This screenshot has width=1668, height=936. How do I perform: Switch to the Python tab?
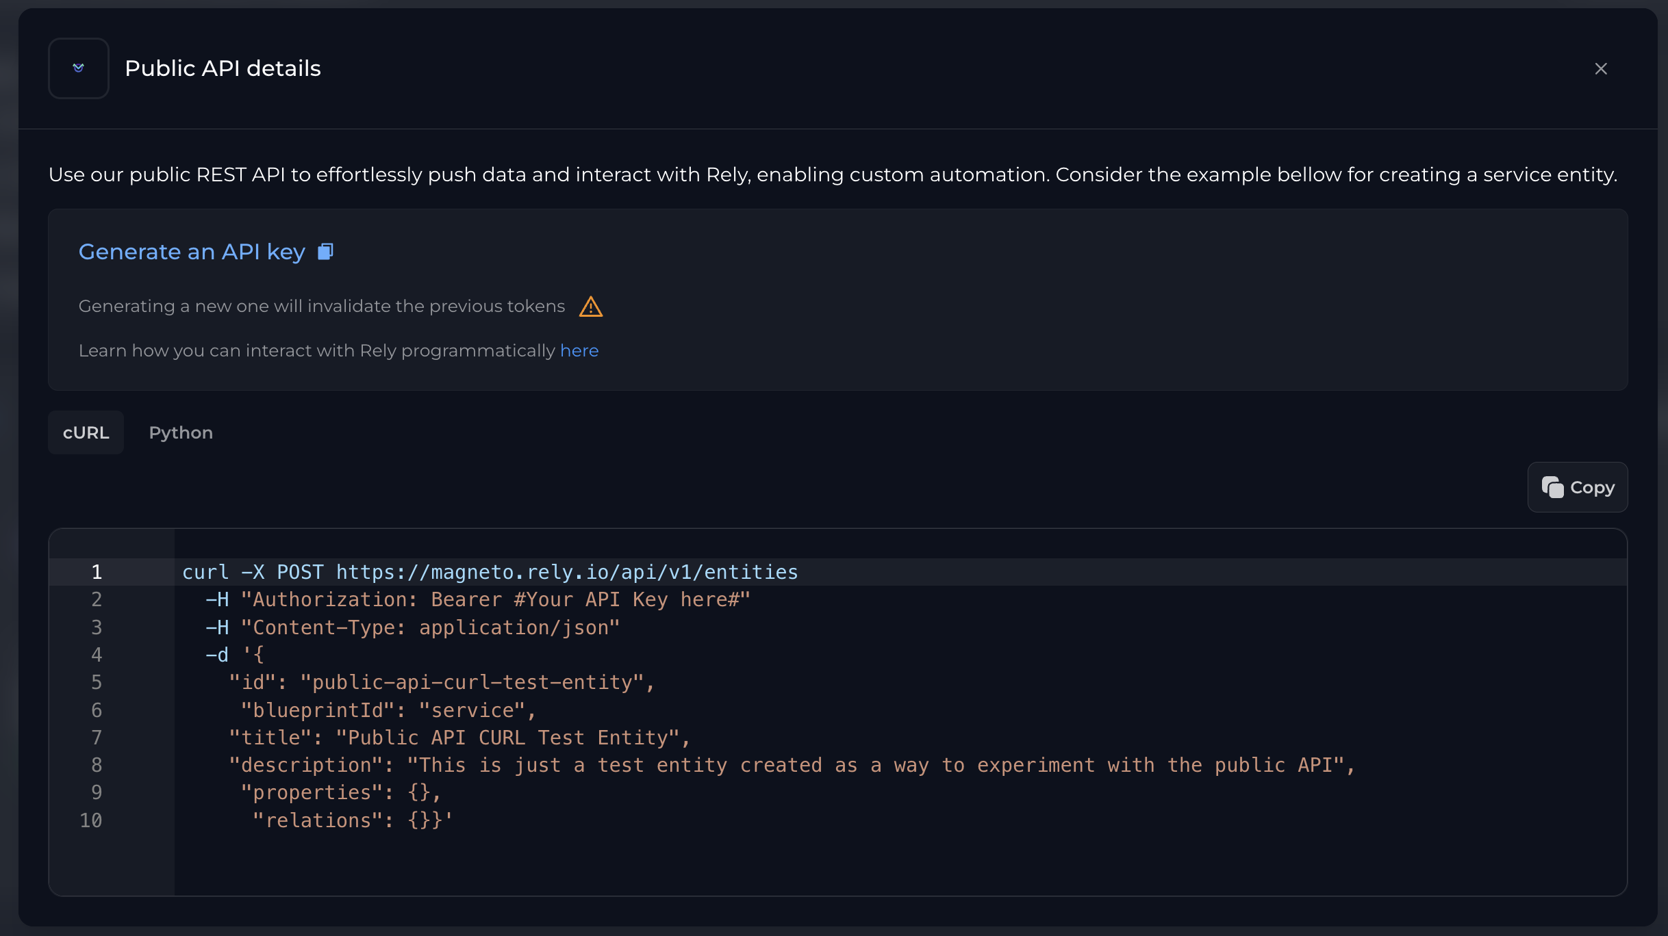tap(181, 432)
